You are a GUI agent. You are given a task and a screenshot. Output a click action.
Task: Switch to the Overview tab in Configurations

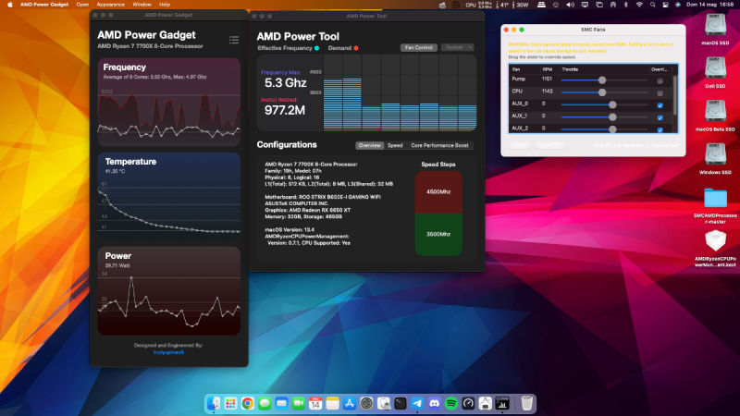(x=369, y=145)
